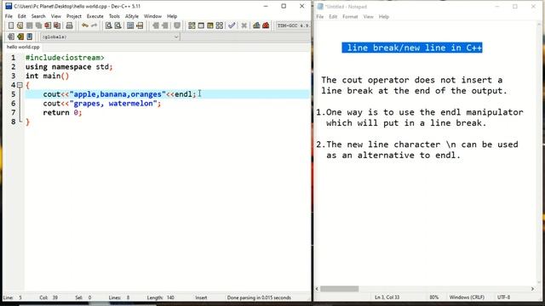Screen dimensions: 545x306
Task: Click the "return 0;" line
Action: (x=62, y=112)
